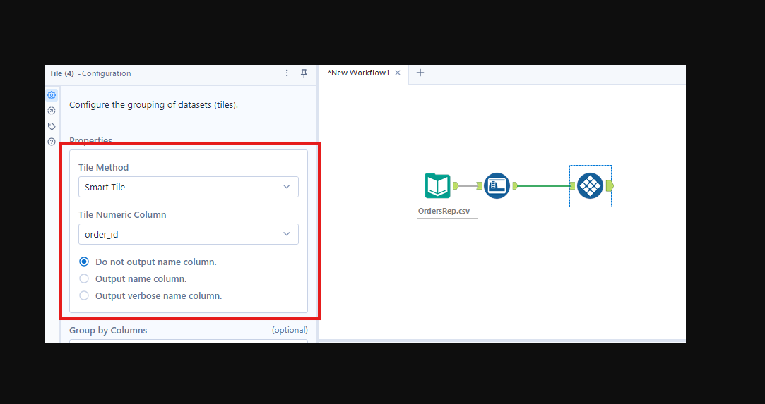The width and height of the screenshot is (765, 404).
Task: Select 'Output name column' radio button
Action: 84,278
